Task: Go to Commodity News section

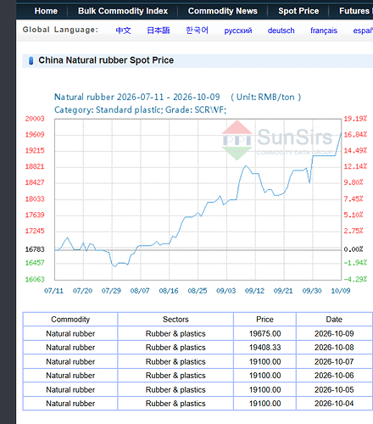Action: (223, 11)
